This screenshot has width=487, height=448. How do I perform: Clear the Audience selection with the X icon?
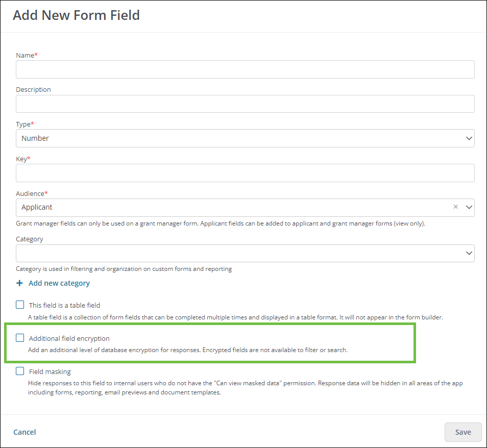click(x=456, y=207)
